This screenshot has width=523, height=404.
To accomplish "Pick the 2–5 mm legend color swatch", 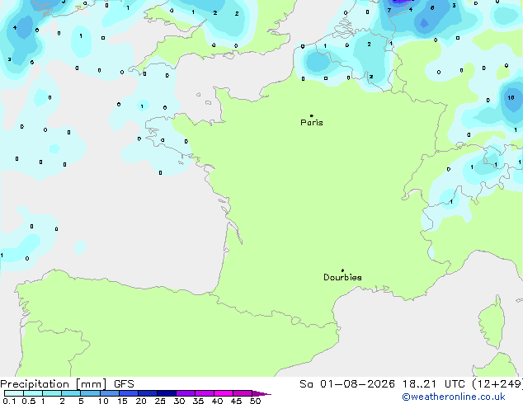I will coord(71,393).
